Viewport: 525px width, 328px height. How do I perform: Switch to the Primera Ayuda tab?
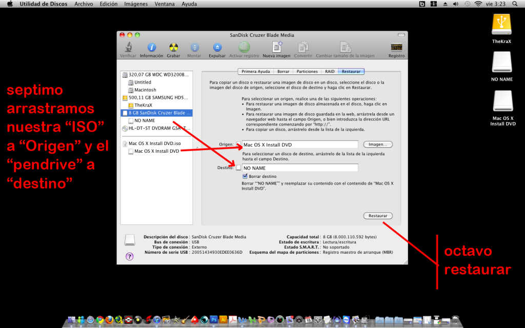255,71
